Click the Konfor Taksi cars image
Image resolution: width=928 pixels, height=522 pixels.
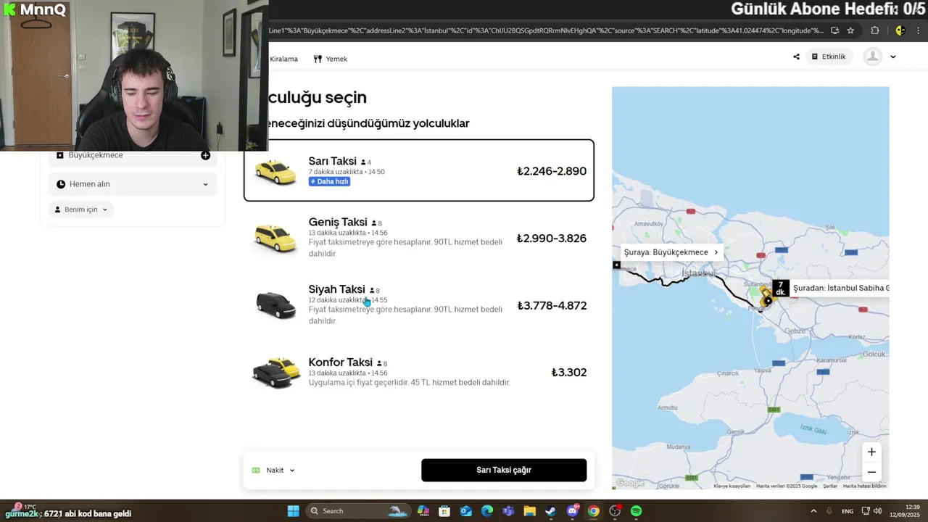(x=275, y=373)
